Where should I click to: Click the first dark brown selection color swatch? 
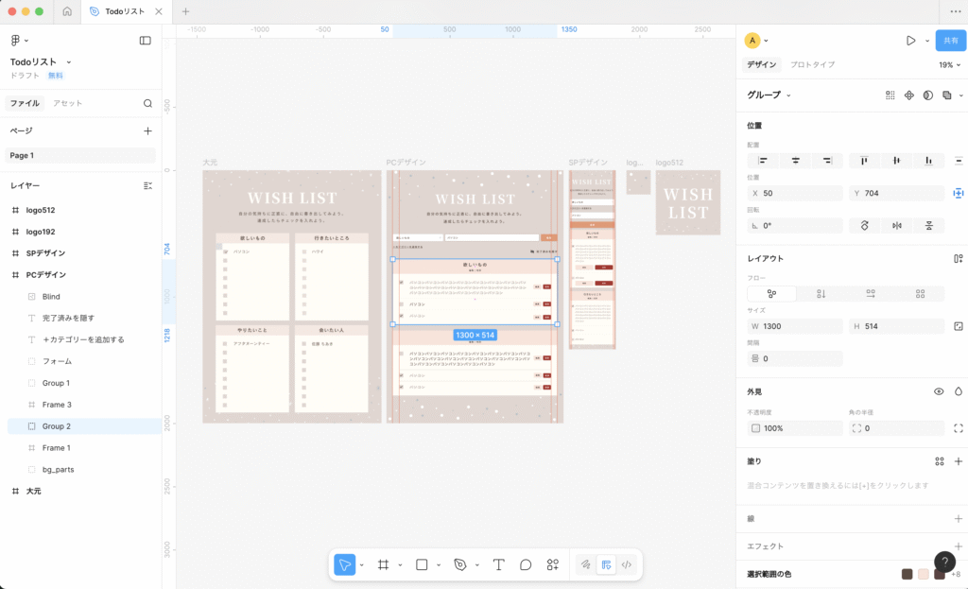click(907, 574)
